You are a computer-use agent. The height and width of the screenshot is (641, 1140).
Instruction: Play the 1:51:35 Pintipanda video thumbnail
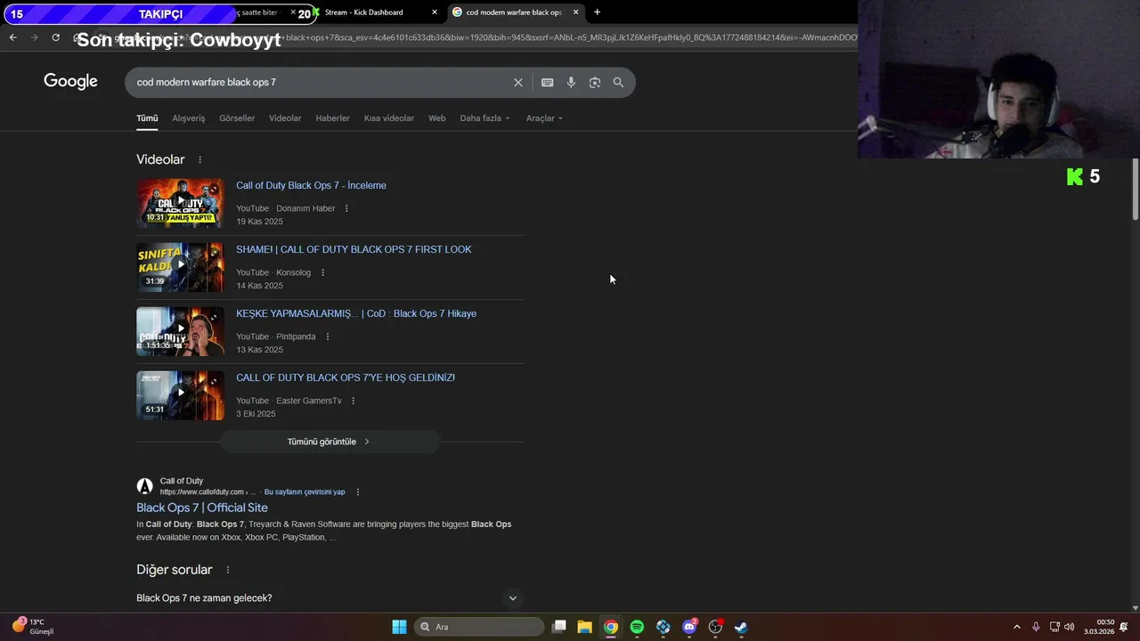(180, 331)
